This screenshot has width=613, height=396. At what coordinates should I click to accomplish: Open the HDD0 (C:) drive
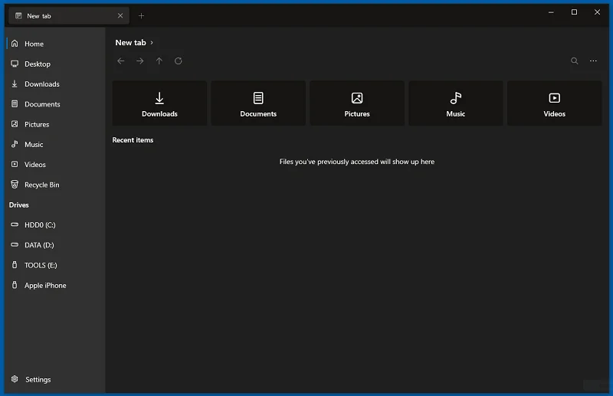click(x=54, y=224)
